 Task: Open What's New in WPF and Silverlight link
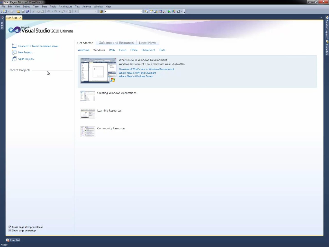tap(137, 73)
